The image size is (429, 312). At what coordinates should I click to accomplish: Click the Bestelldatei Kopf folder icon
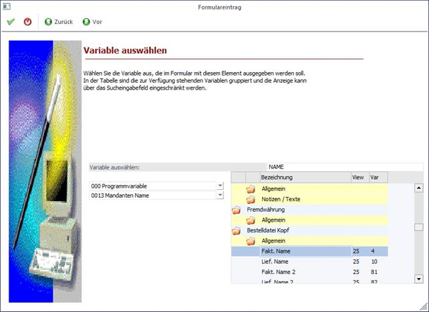pyautogui.click(x=237, y=230)
